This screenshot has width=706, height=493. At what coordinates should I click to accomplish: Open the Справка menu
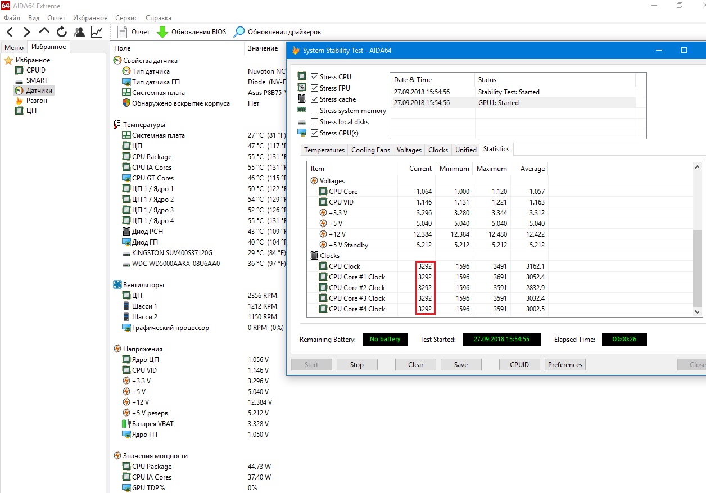(x=159, y=18)
